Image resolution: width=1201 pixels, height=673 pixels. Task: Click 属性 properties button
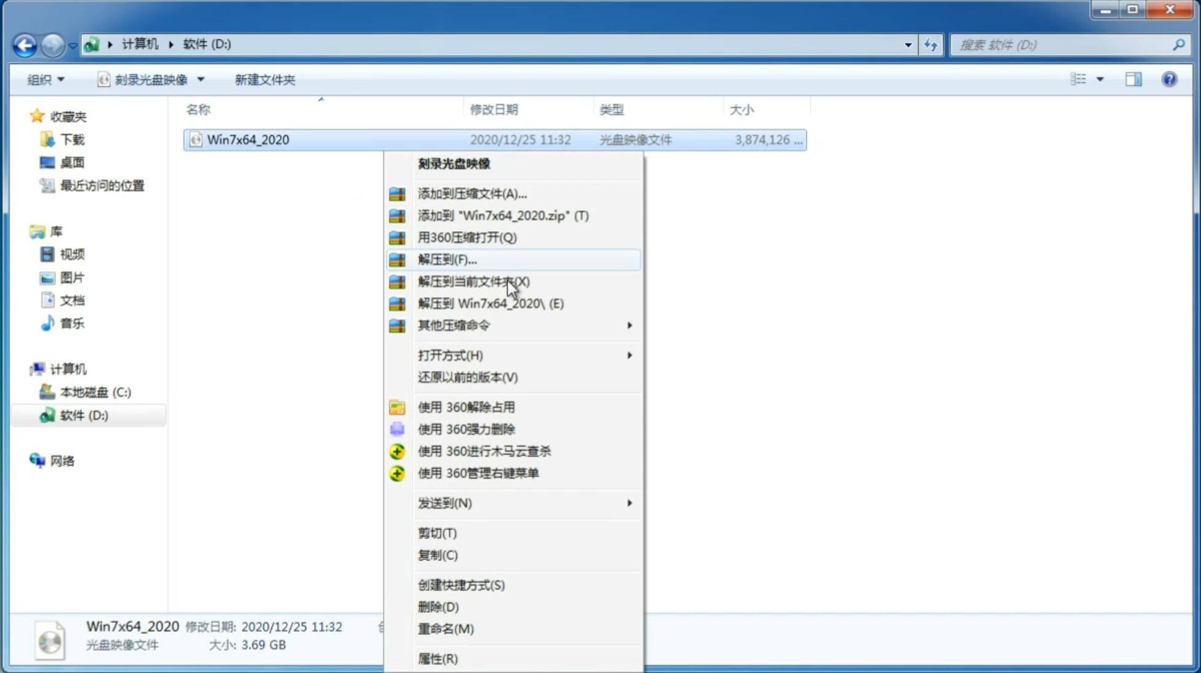click(x=437, y=658)
